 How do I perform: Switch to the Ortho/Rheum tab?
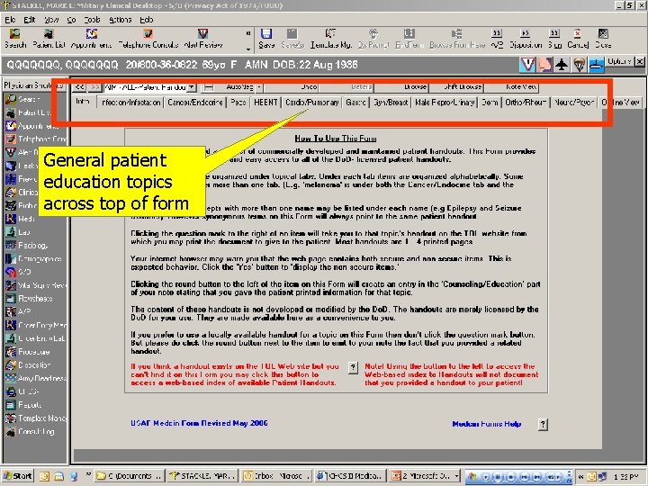click(x=526, y=102)
